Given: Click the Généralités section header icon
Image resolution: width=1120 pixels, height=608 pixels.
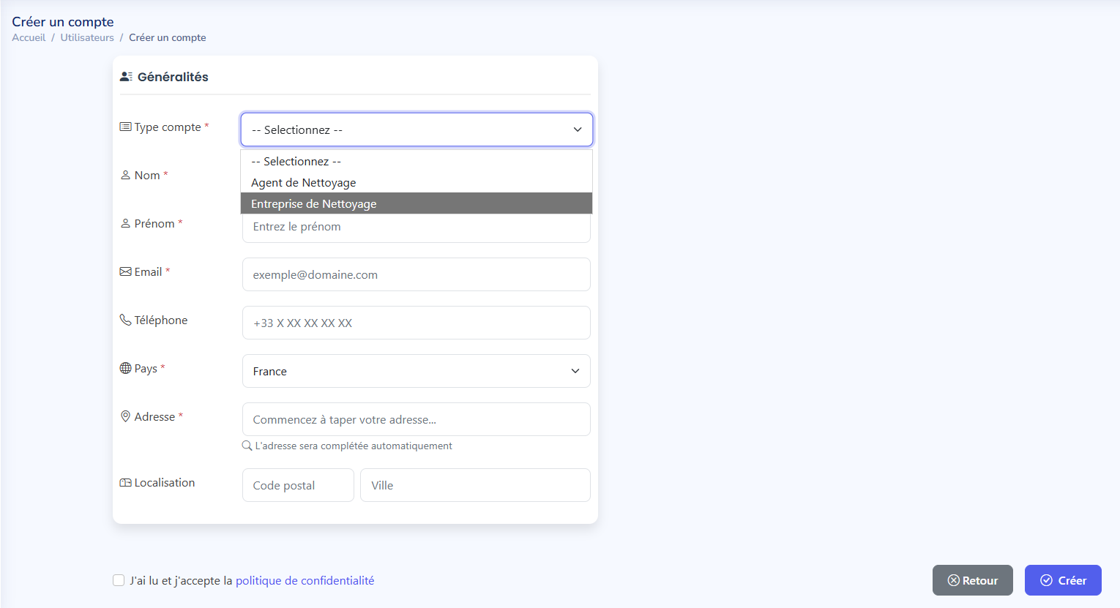Looking at the screenshot, I should coord(125,75).
